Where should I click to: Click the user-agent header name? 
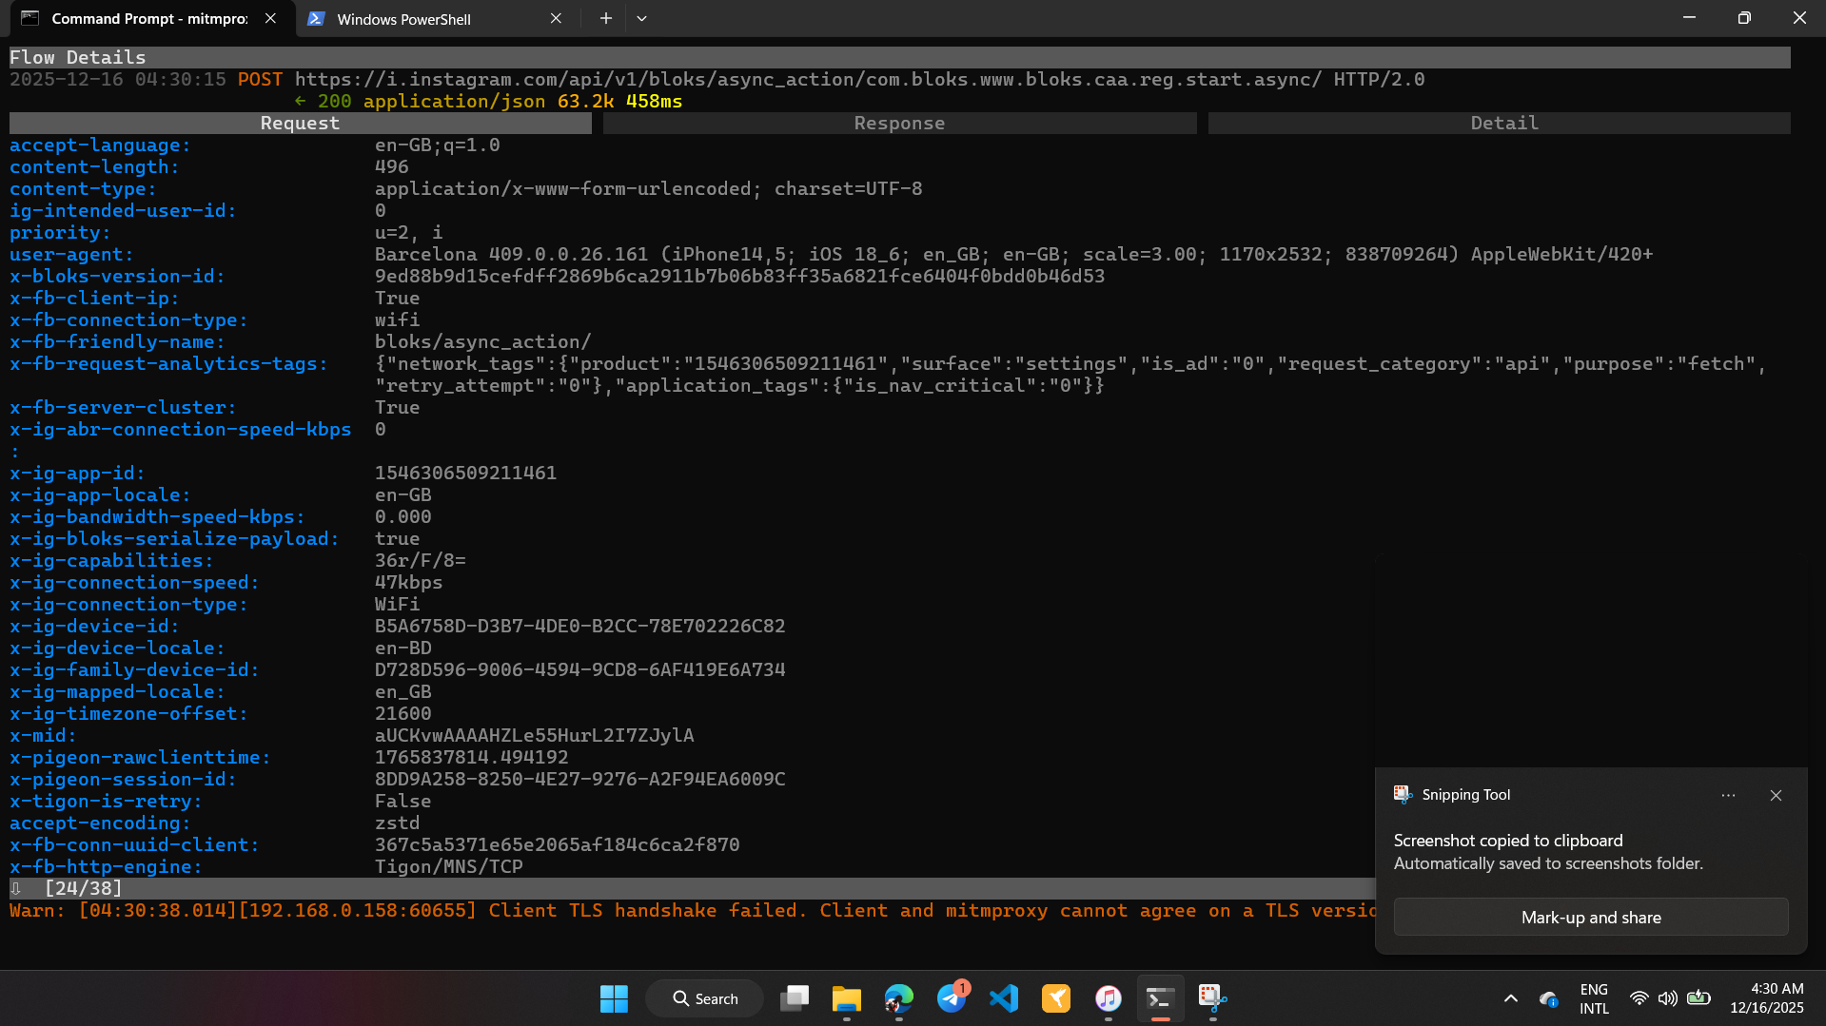71,255
